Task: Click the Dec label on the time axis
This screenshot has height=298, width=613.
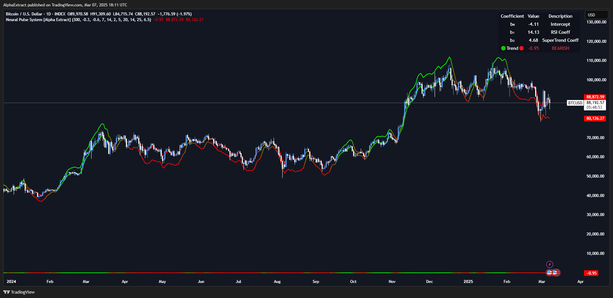Action: pyautogui.click(x=430, y=282)
